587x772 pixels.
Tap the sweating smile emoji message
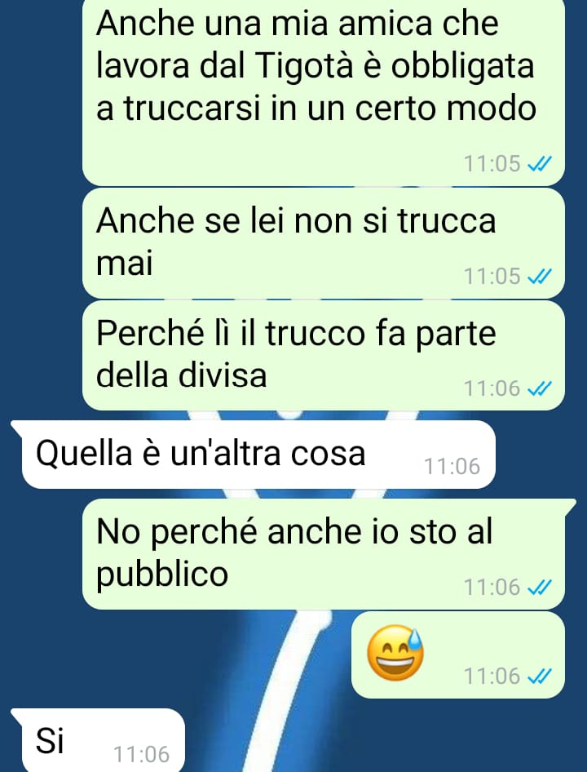click(x=395, y=652)
